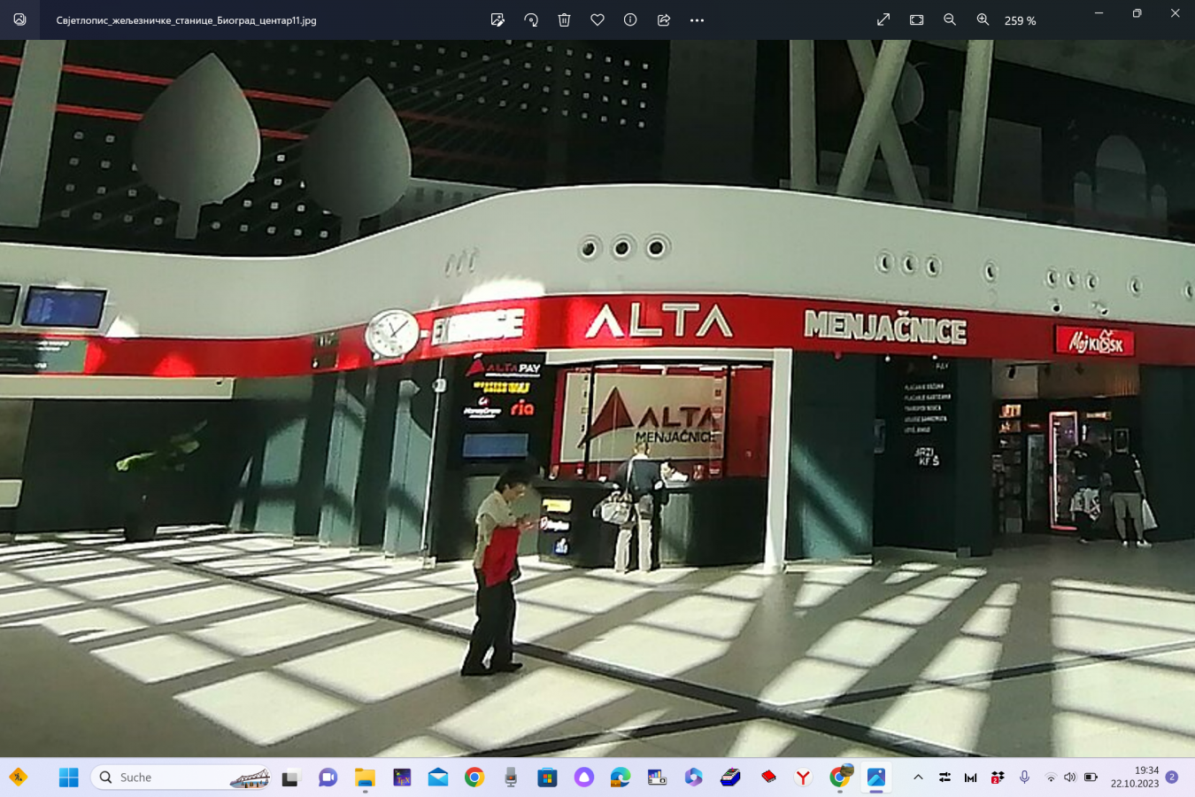Rotate the photo with the rotate icon
1195x797 pixels.
click(531, 19)
